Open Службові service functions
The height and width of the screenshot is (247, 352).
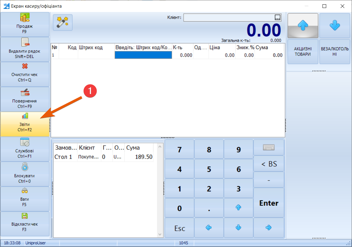tap(25, 149)
